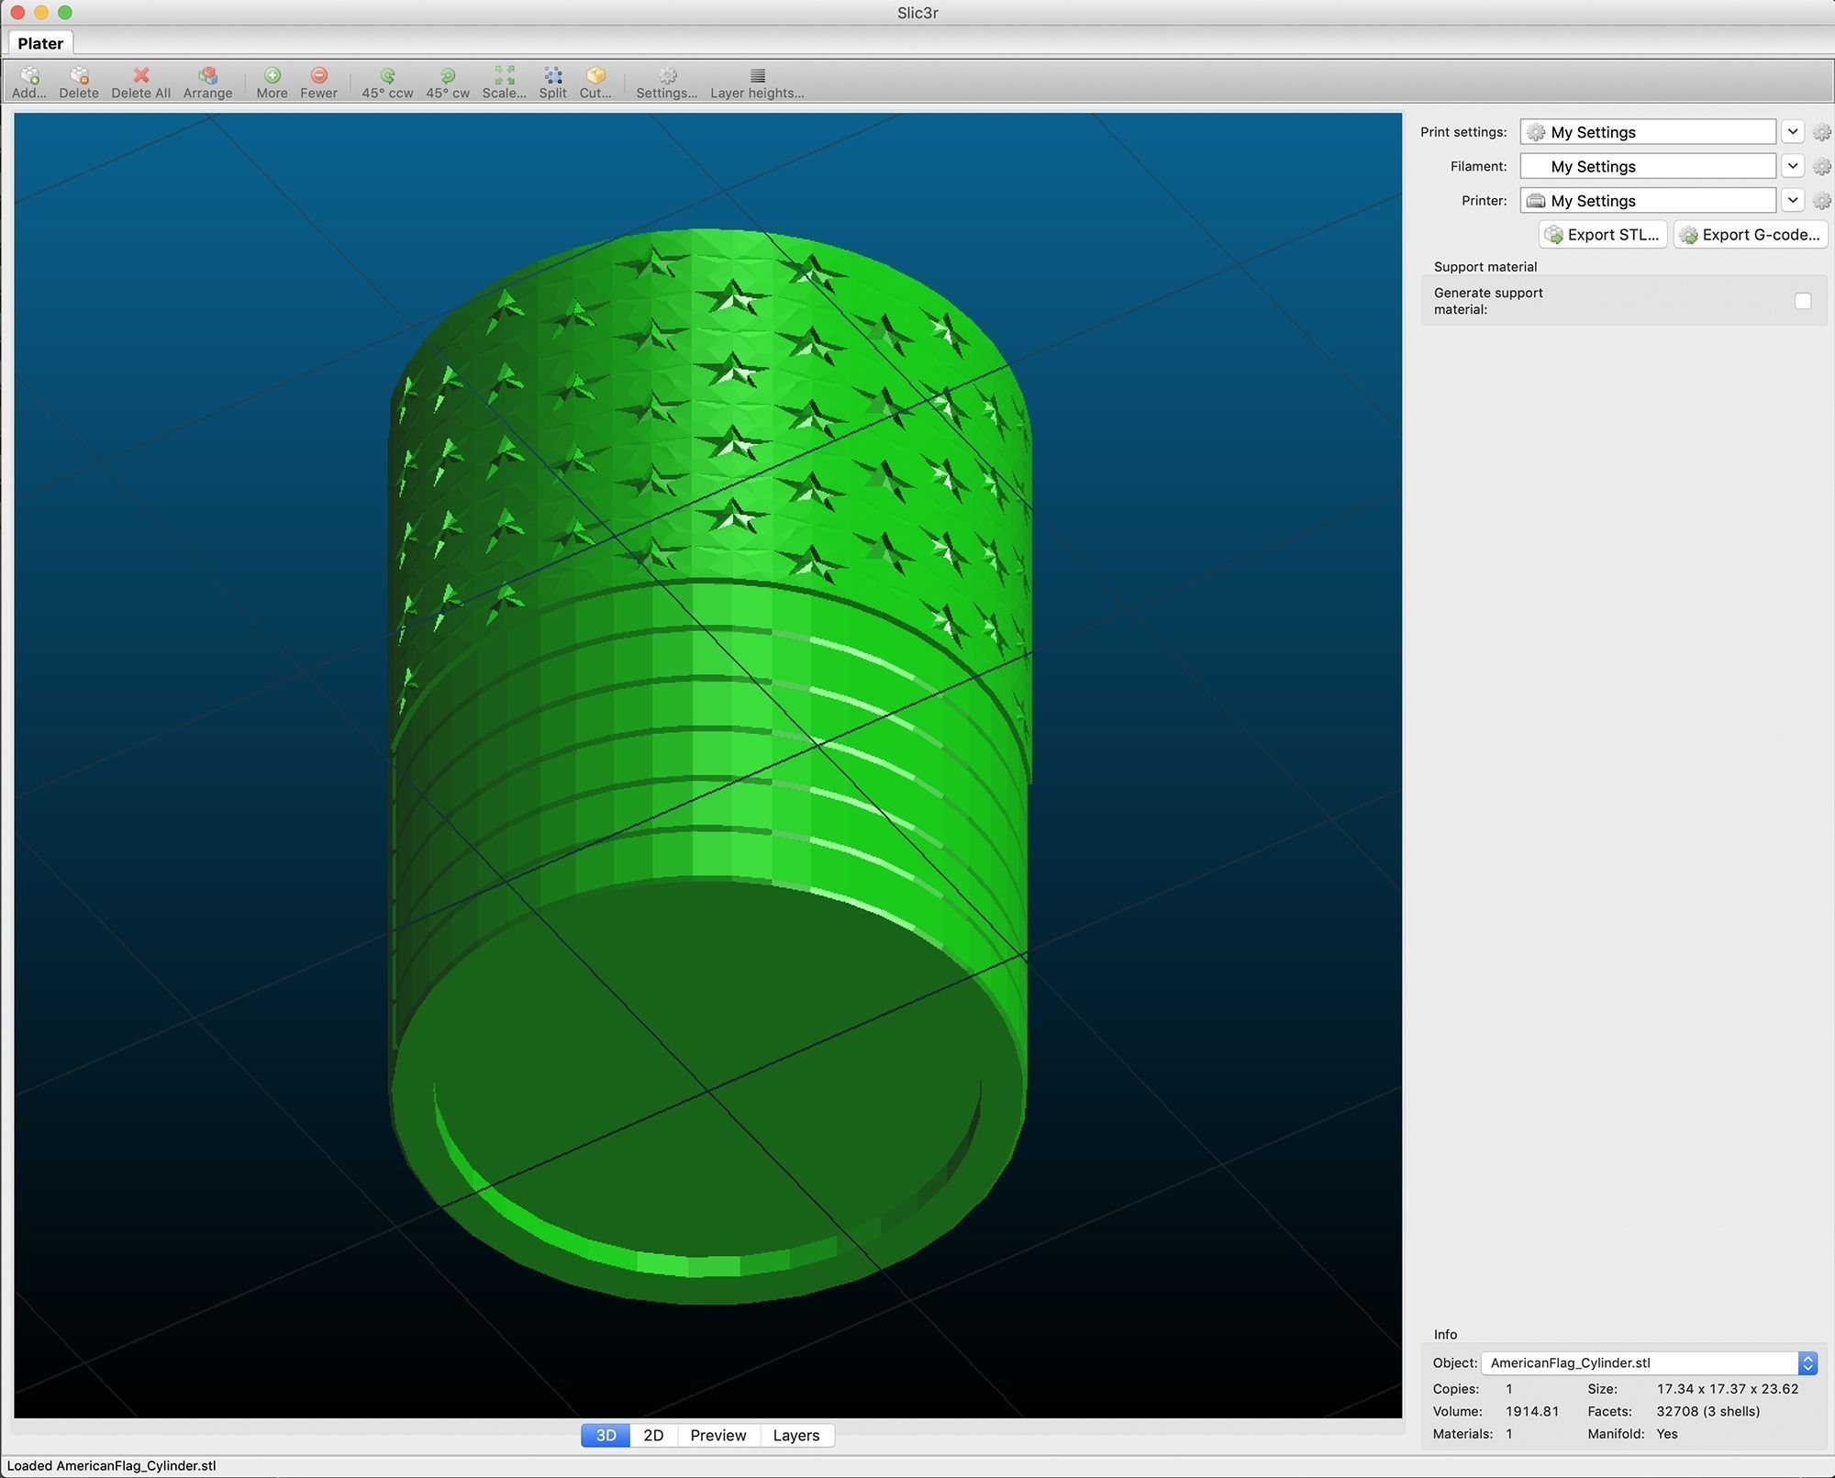Click Export G-code button

point(1751,235)
